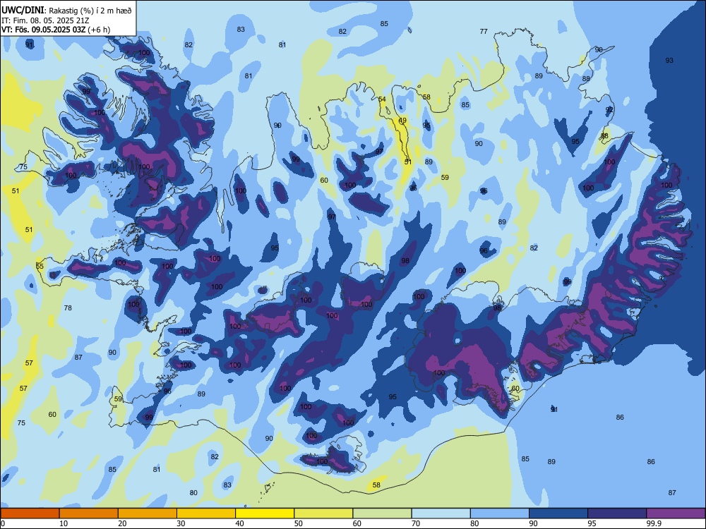This screenshot has width=706, height=529.
Task: Select the "10" legend scale label
Action: (64, 523)
